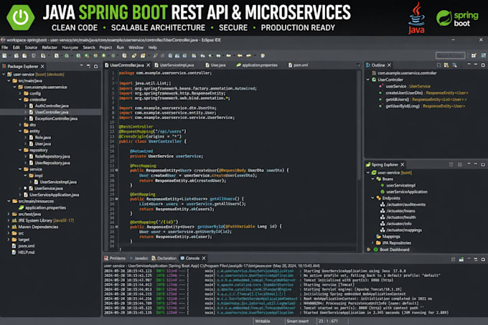This screenshot has height=325, width=488.
Task: Toggle Smart Insert mode in the status bar
Action: point(298,321)
